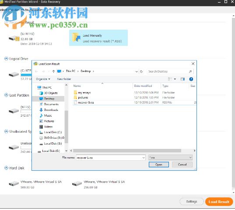Select the Unallocated space drive icon
The image size is (235, 210).
[14, 147]
